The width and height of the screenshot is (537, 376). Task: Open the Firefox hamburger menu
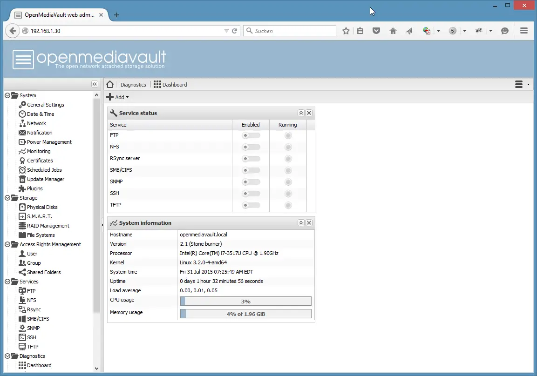click(x=523, y=31)
